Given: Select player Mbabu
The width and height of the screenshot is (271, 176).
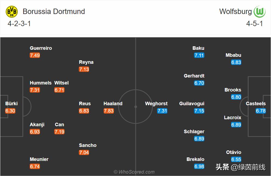Looking at the screenshot, I should (x=233, y=55).
